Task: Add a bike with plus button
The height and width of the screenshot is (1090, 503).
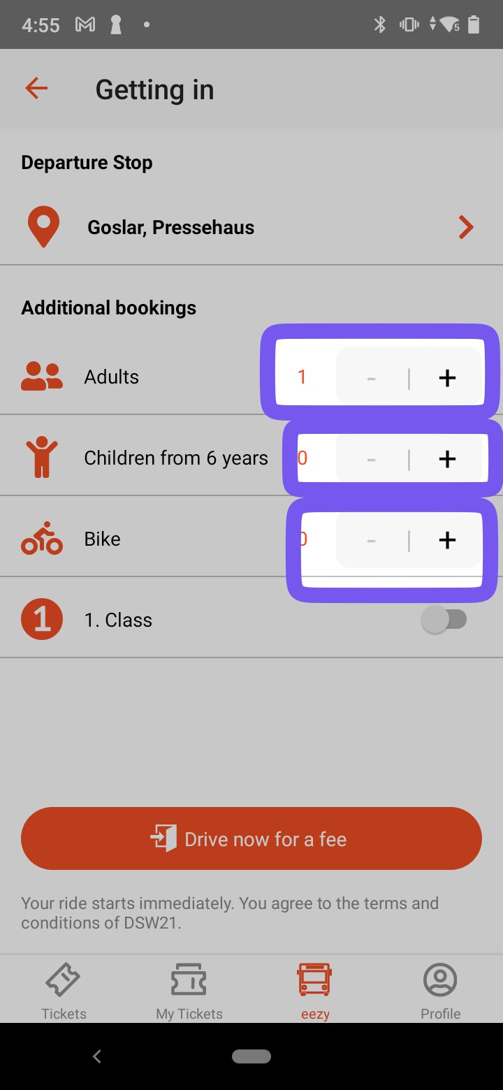Action: [x=447, y=539]
